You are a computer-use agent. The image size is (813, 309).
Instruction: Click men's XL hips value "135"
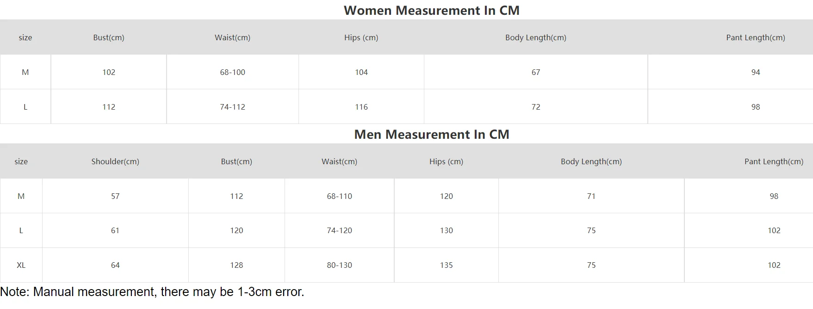446,265
